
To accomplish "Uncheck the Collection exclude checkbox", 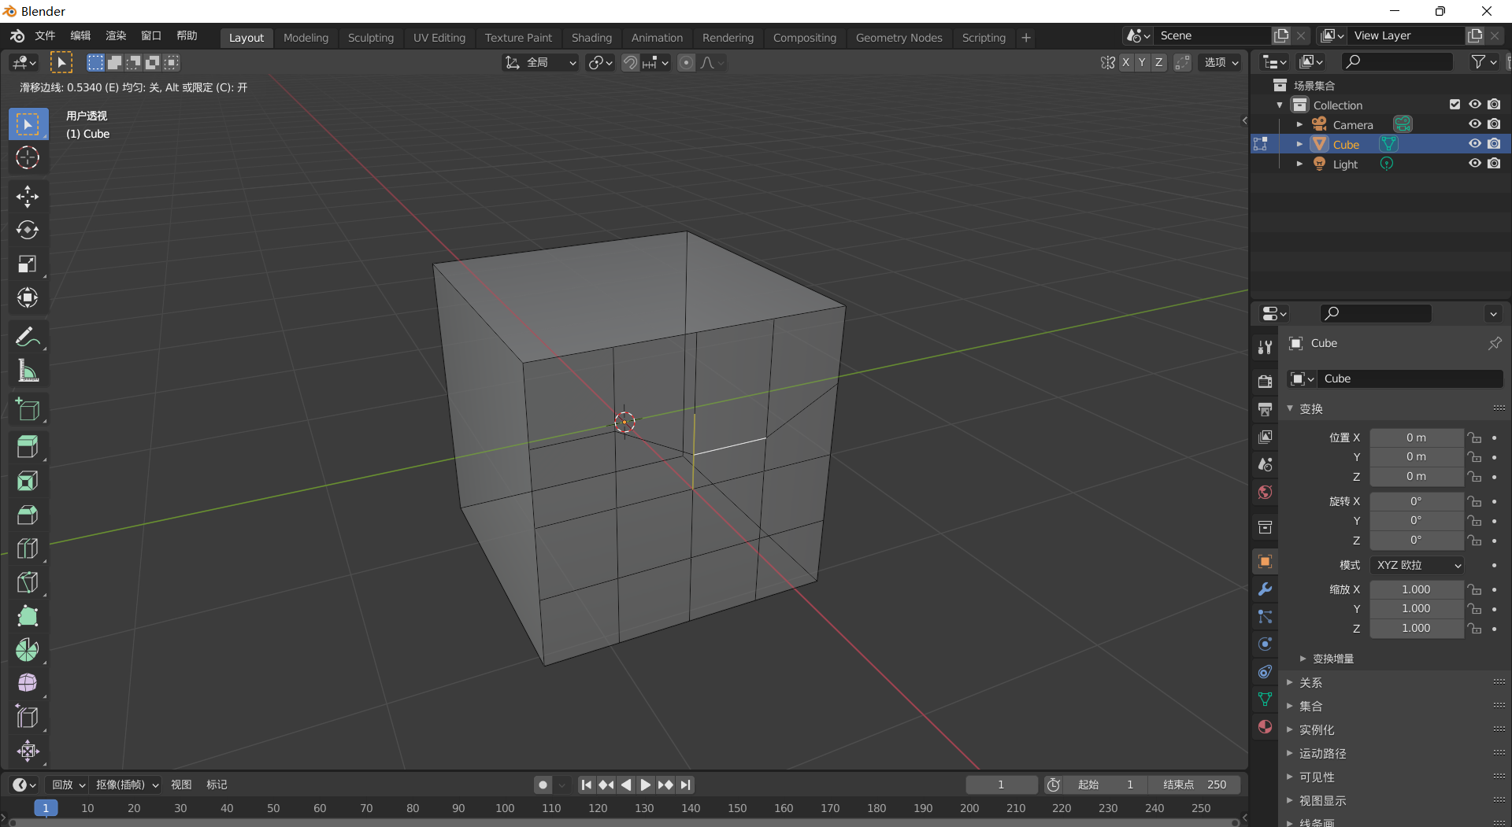I will [x=1455, y=105].
